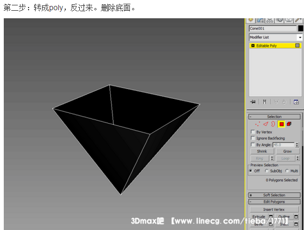Screen dimensions: 304x230
Task: Click the Pin Stack icon
Action: [253, 102]
